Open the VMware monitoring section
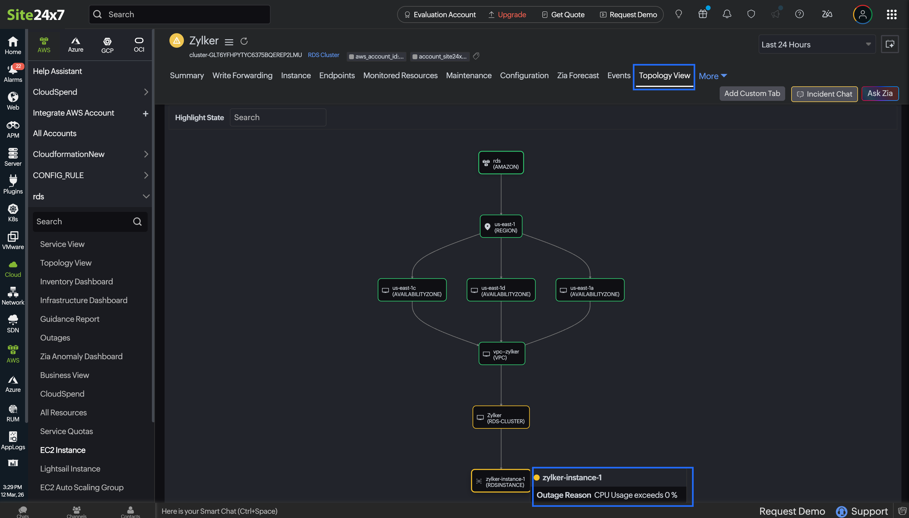The image size is (909, 518). point(13,240)
